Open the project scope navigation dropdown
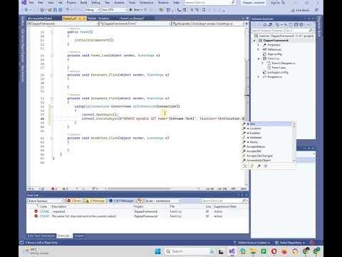The height and width of the screenshot is (257, 342). [63, 24]
